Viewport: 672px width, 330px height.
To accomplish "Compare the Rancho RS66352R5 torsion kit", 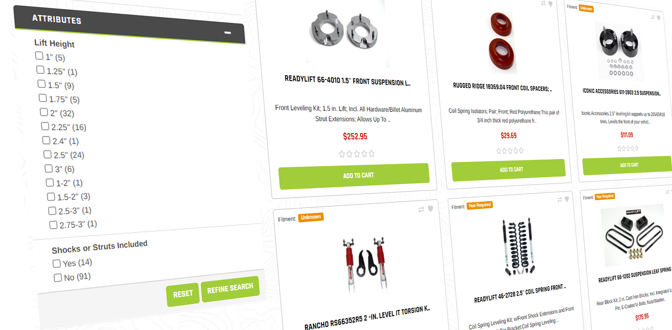I will click(x=421, y=210).
